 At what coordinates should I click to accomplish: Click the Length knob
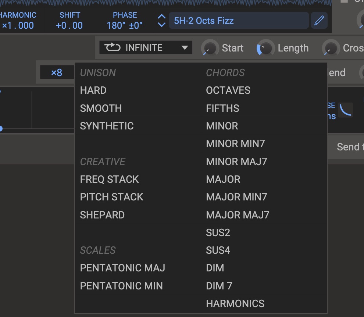click(265, 48)
